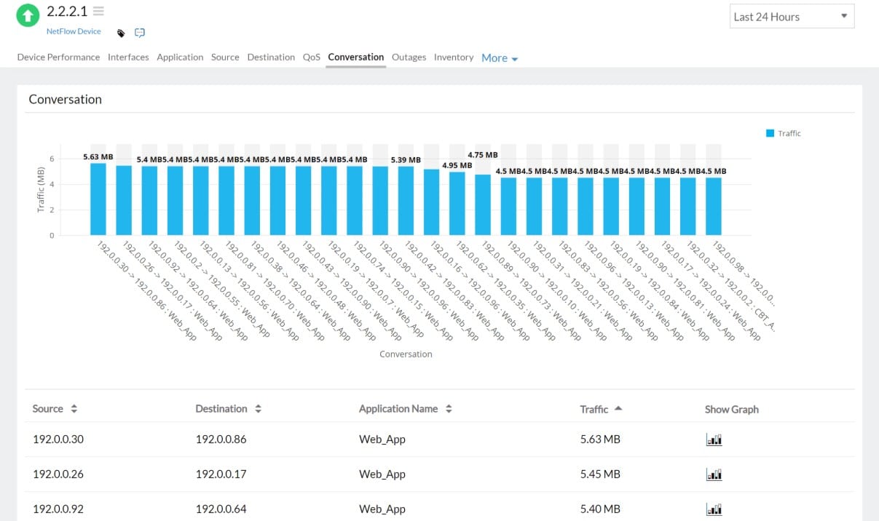Open the Destination tab
The width and height of the screenshot is (879, 521).
271,57
